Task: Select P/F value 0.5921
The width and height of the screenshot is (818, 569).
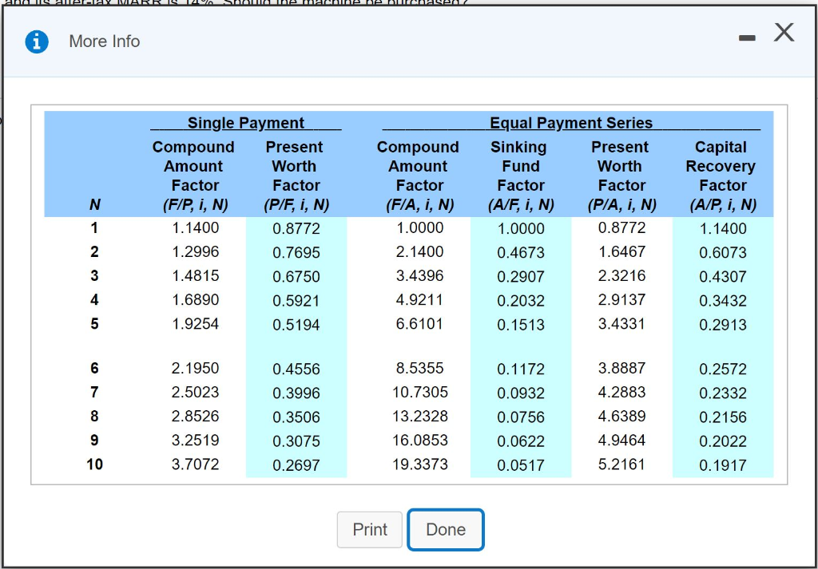Action: coord(296,301)
